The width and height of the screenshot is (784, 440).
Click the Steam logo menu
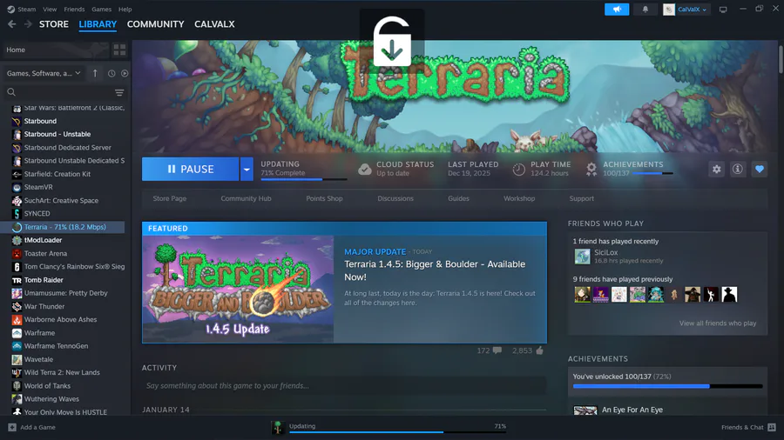(x=10, y=9)
